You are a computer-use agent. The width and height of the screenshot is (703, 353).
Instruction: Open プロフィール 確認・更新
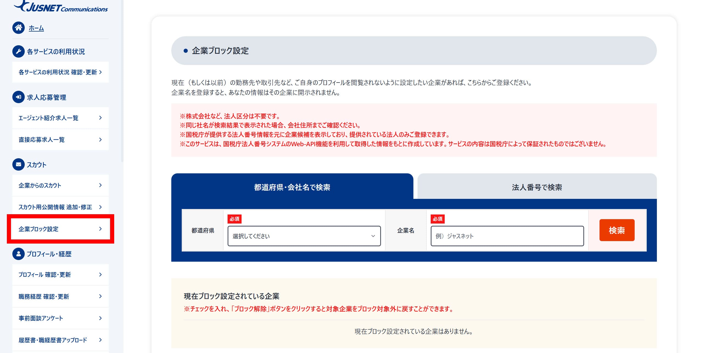(x=60, y=275)
